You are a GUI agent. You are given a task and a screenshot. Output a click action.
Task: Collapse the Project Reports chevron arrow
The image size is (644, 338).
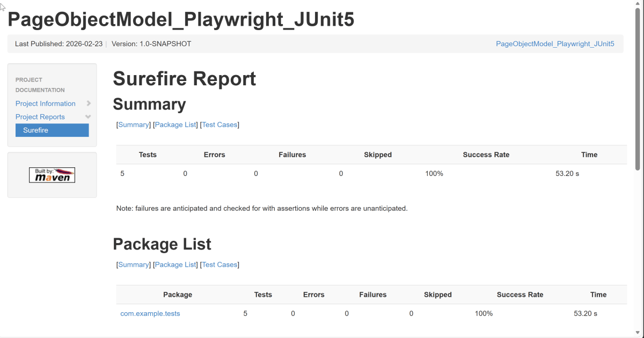(x=88, y=117)
